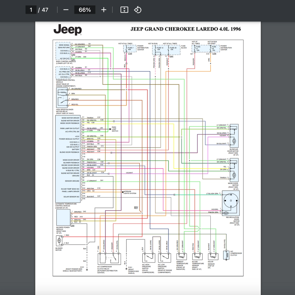
Task: Click the A/C compressor clutch coil symbol
Action: point(226,255)
